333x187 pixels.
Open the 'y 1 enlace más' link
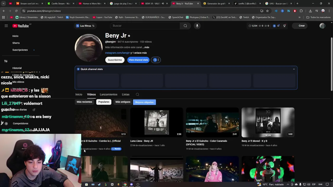(x=139, y=53)
